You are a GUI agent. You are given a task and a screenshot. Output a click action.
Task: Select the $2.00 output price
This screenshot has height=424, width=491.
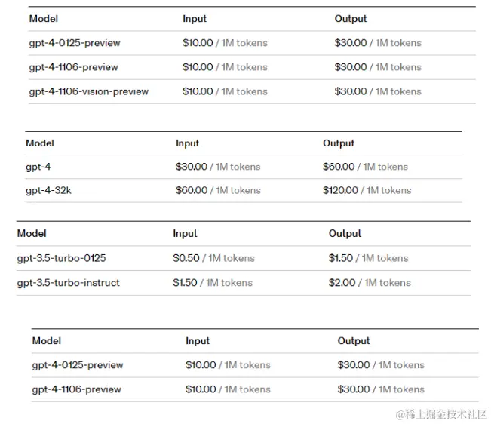point(342,283)
